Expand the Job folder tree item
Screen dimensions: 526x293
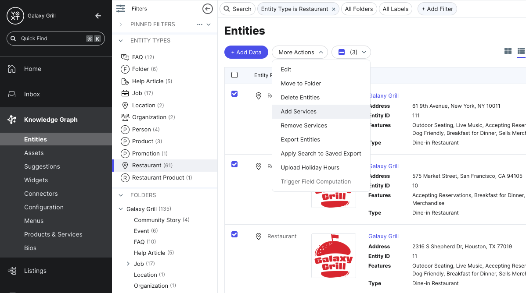tap(128, 264)
